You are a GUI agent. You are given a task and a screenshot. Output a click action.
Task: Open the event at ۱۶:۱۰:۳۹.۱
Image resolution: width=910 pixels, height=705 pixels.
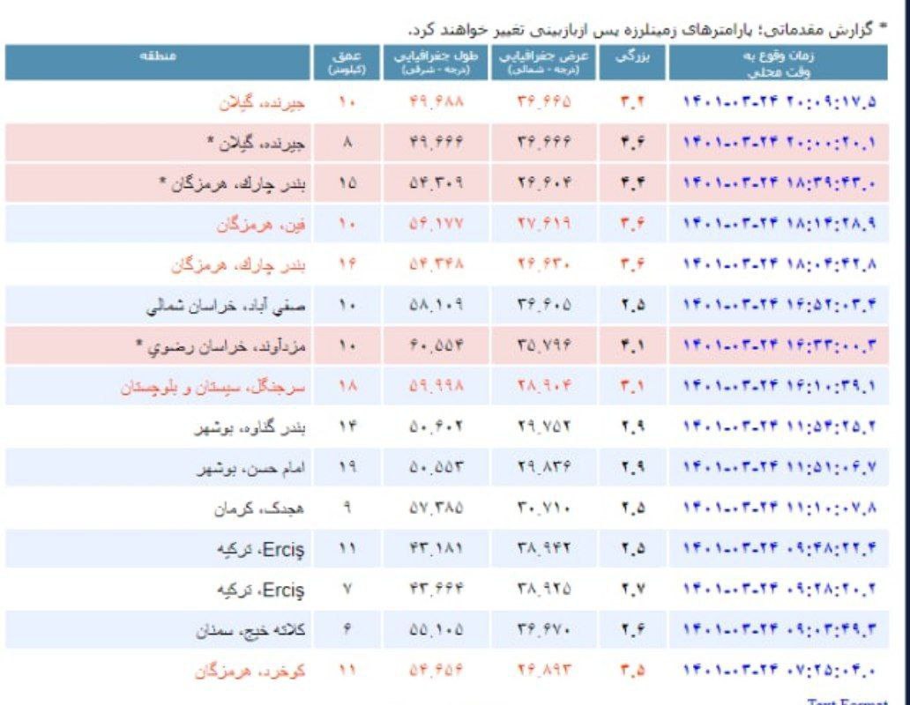pos(779,387)
